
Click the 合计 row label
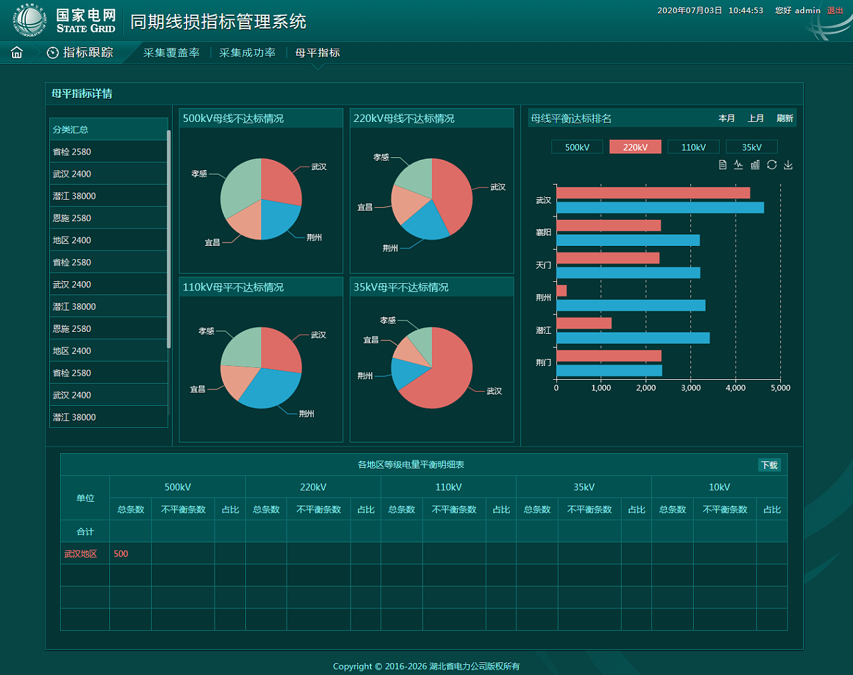85,532
